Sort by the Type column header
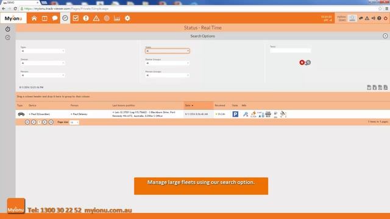This screenshot has width=390, height=219. click(x=20, y=105)
